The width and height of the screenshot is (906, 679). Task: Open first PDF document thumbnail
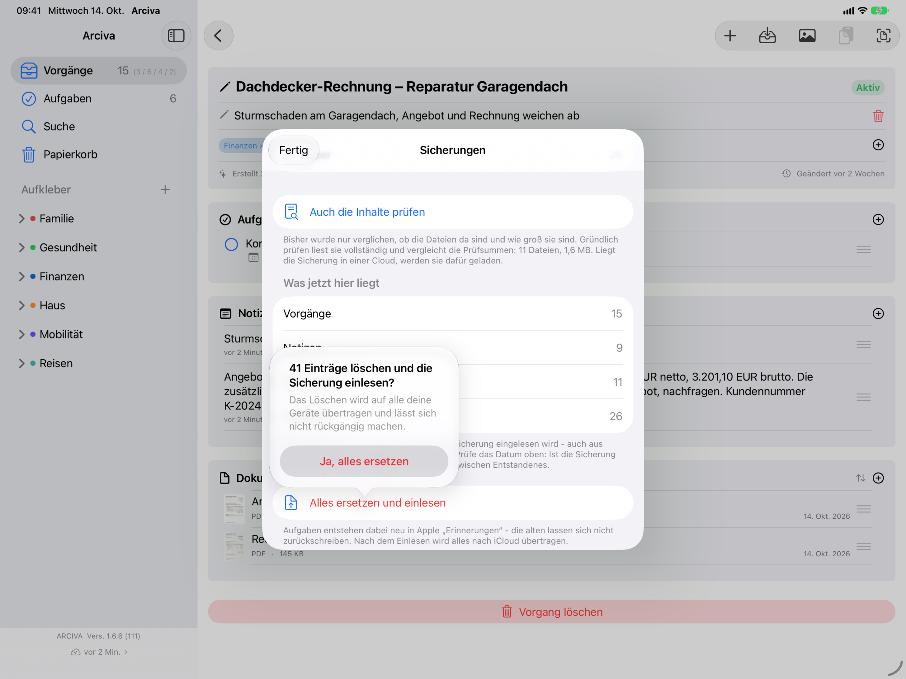(234, 509)
